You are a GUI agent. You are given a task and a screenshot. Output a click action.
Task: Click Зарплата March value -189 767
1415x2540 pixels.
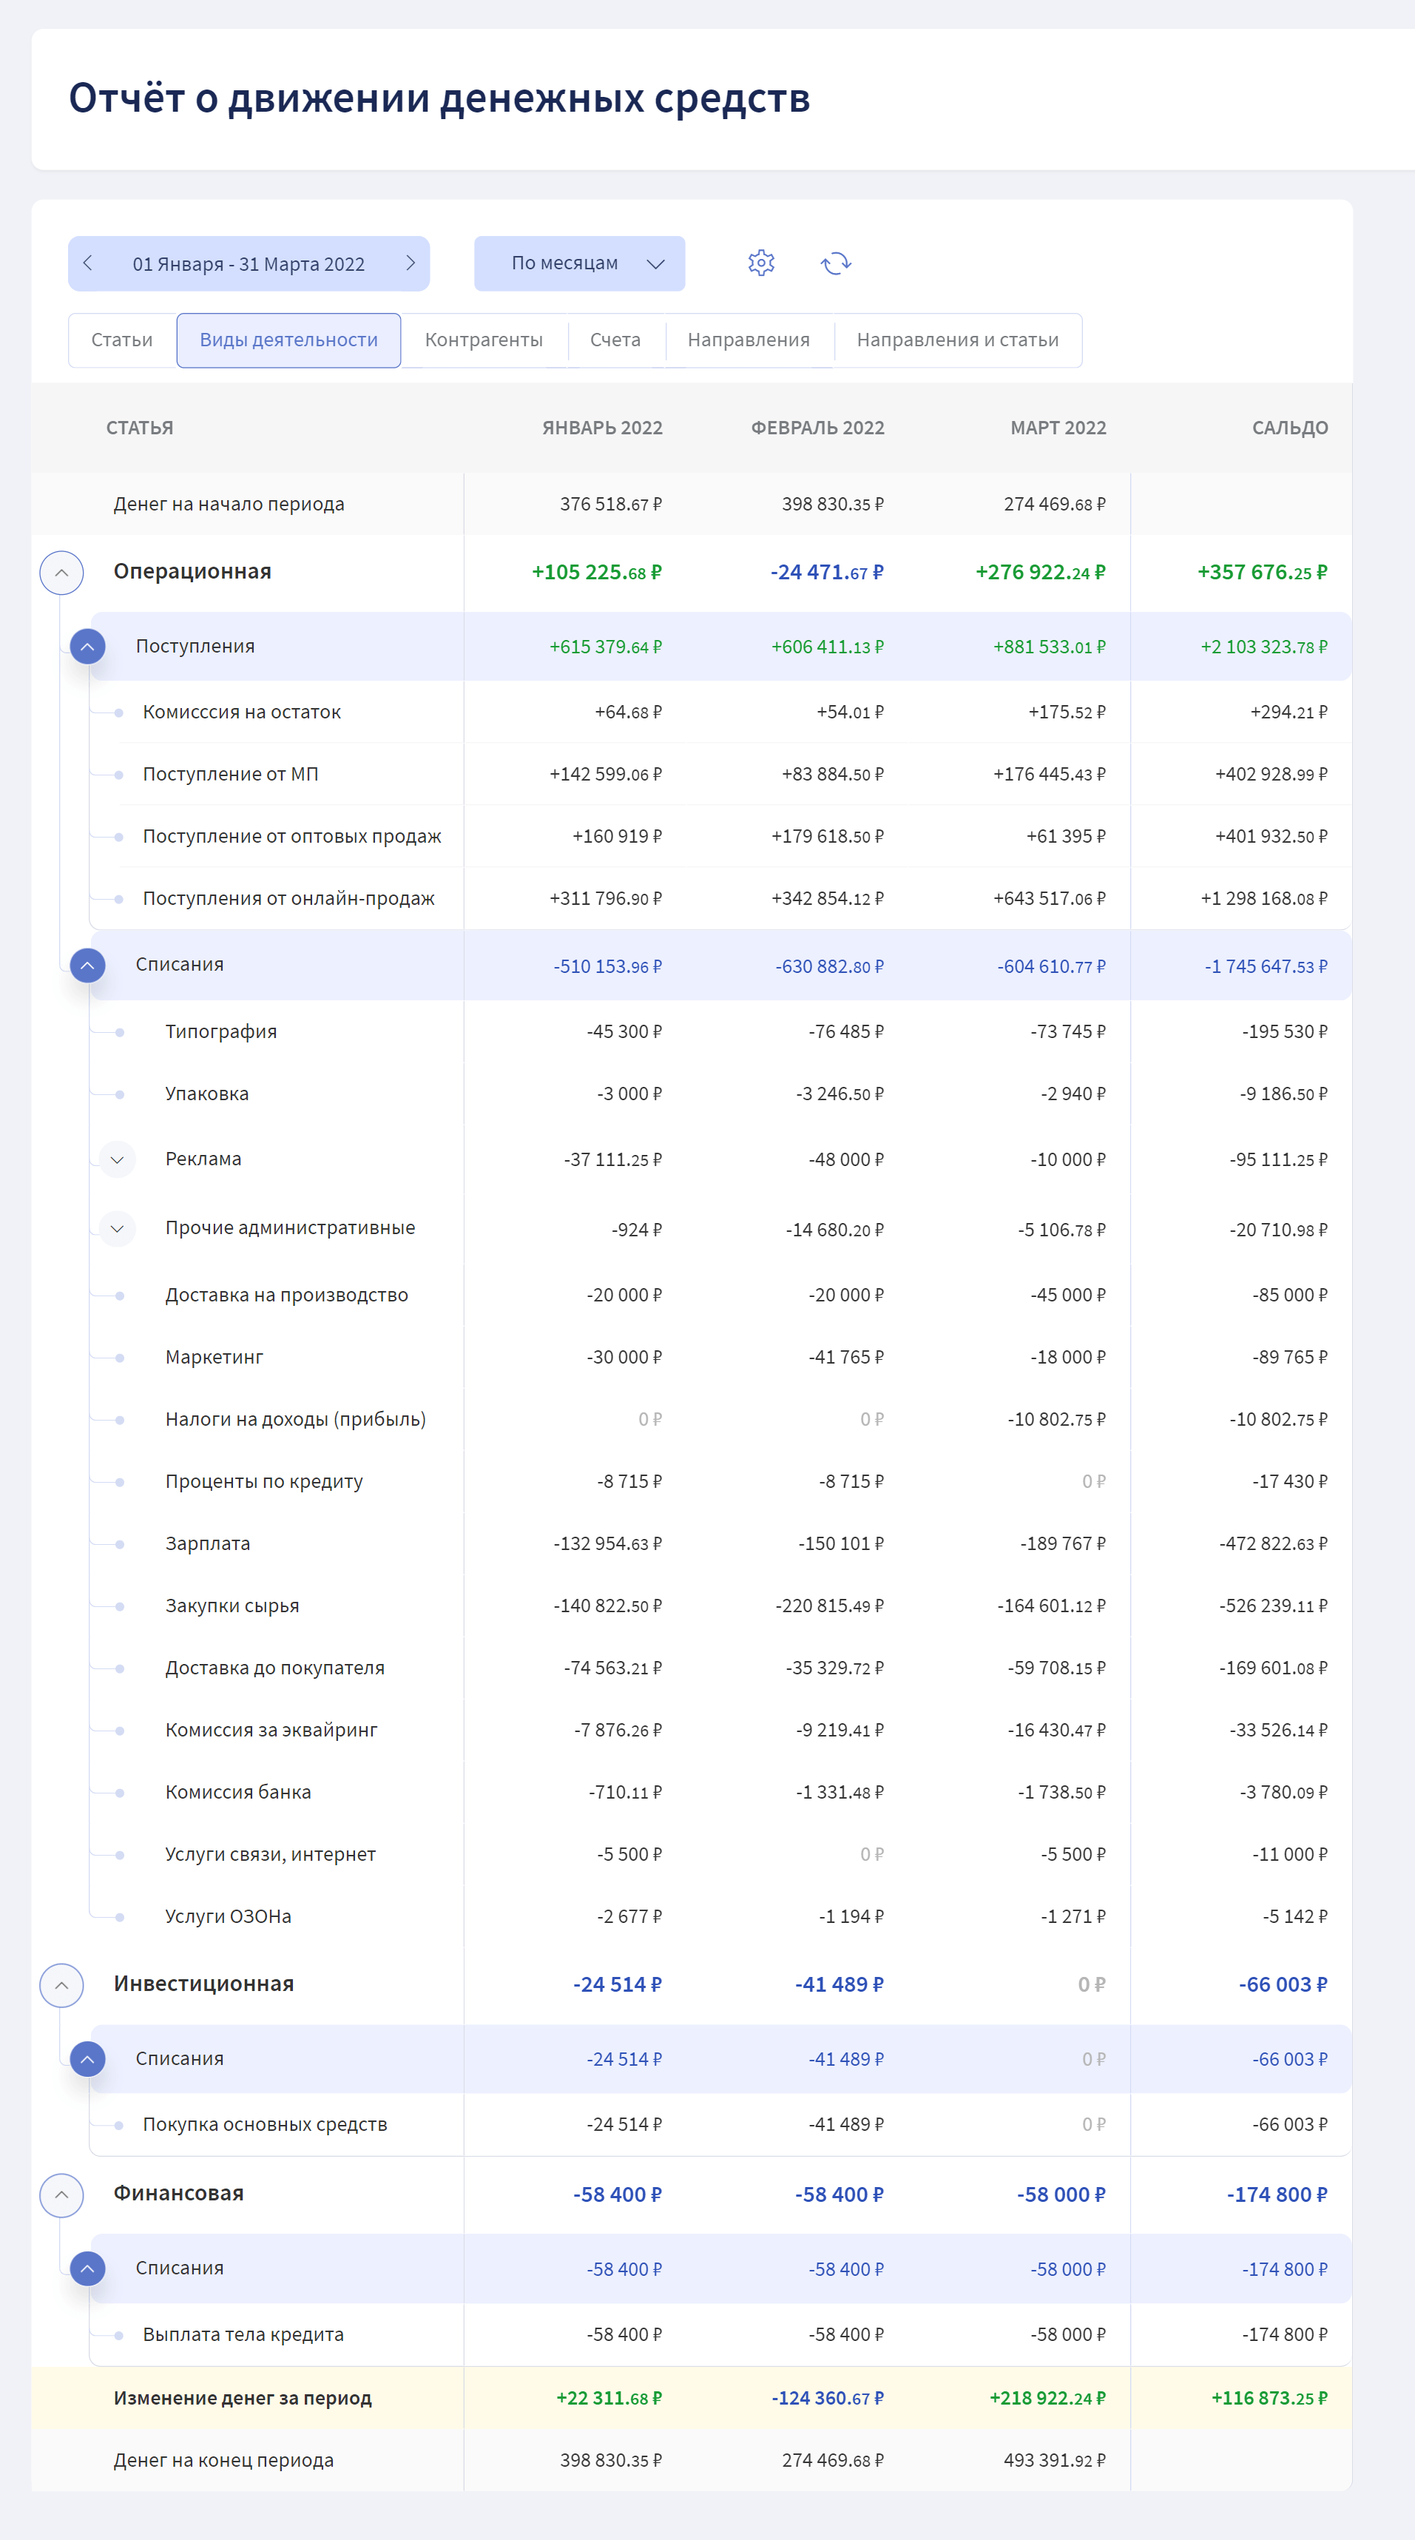tap(1063, 1543)
